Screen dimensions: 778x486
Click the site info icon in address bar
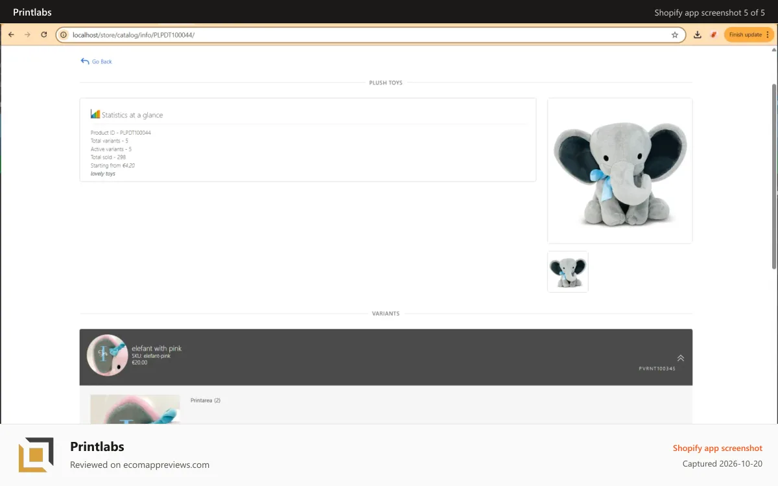64,35
